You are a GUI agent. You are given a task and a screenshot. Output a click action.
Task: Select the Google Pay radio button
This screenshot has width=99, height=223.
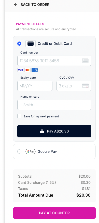19,151
